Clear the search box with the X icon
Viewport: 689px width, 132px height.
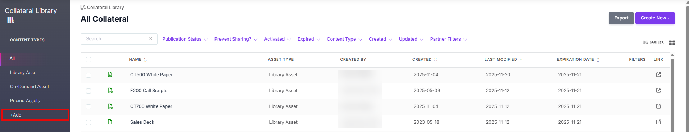pos(151,38)
